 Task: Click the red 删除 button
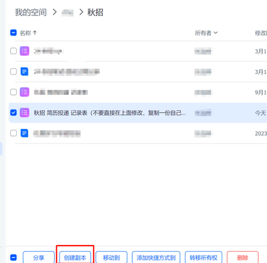click(242, 258)
